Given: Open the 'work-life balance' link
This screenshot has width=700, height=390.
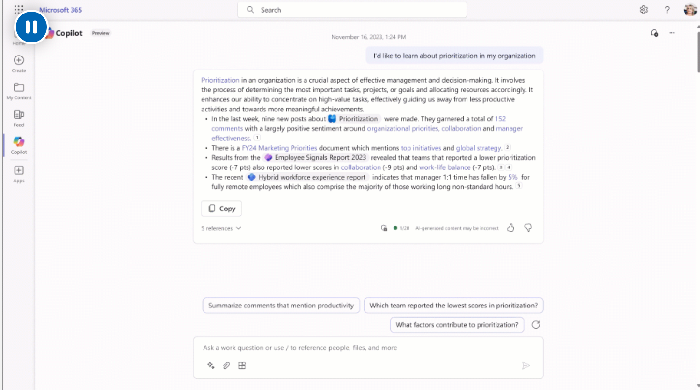Looking at the screenshot, I should 445,167.
